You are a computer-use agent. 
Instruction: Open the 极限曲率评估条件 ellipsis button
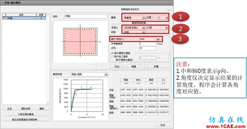click(169, 9)
